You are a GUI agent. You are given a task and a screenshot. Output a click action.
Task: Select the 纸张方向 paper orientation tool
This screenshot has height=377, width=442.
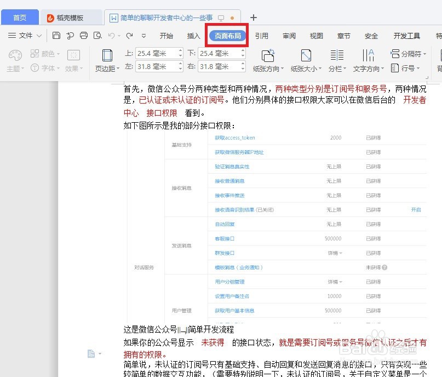coord(268,60)
